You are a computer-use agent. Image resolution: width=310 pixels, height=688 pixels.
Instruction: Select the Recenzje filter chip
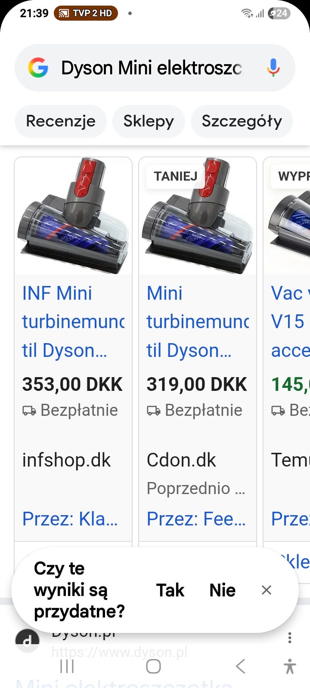pos(61,121)
